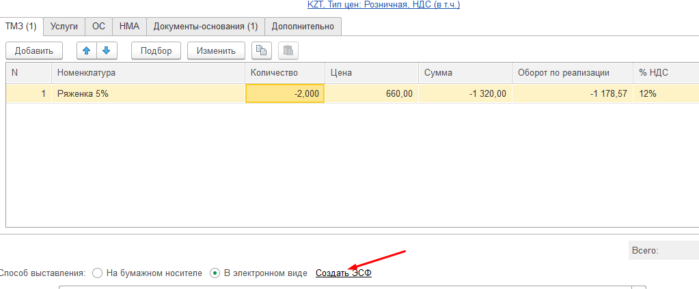Select the turnover cell -1 178,57

point(573,94)
